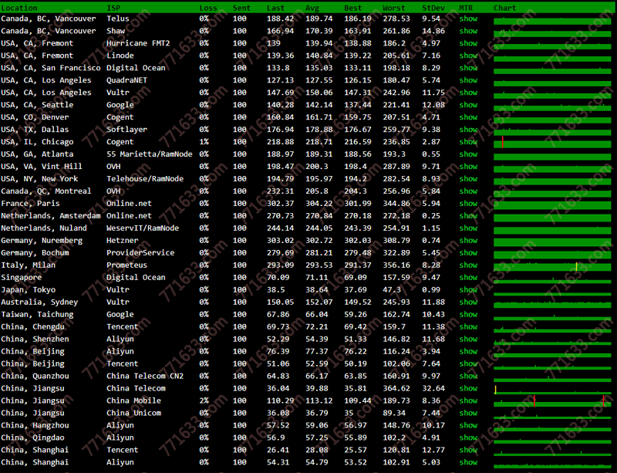Show MTR for Shenzhen Aliyun row

coord(468,339)
